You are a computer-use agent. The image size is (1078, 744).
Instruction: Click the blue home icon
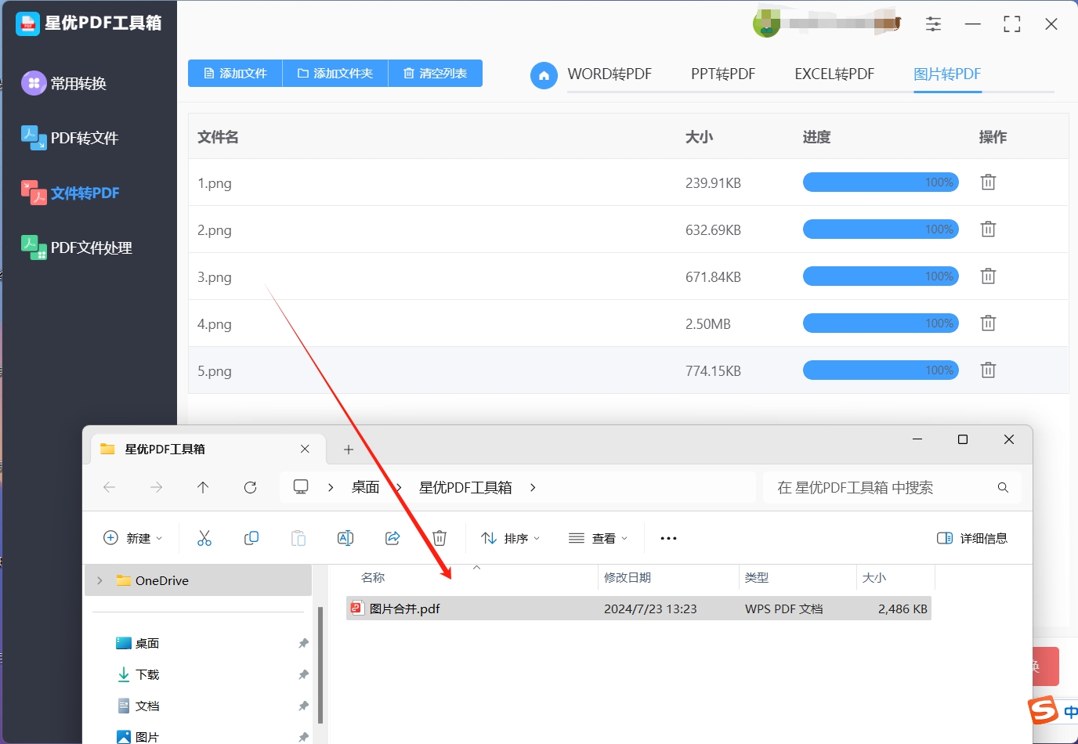click(x=544, y=76)
